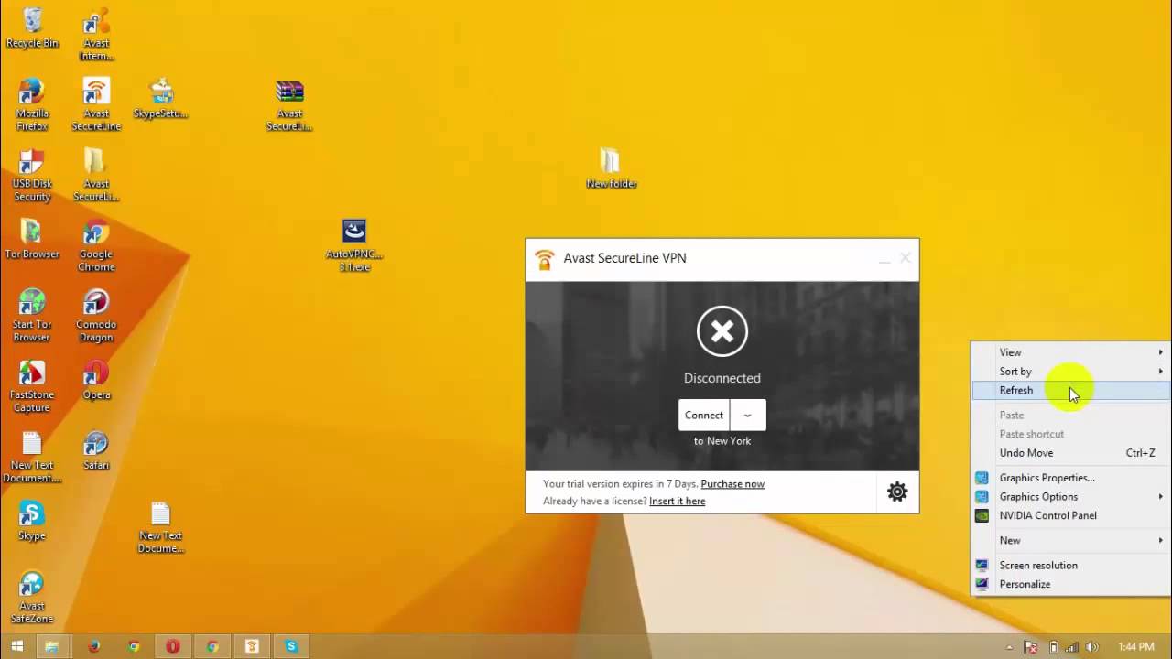This screenshot has height=659, width=1172.
Task: Click the Connect button in SecureLine VPN
Action: click(704, 415)
